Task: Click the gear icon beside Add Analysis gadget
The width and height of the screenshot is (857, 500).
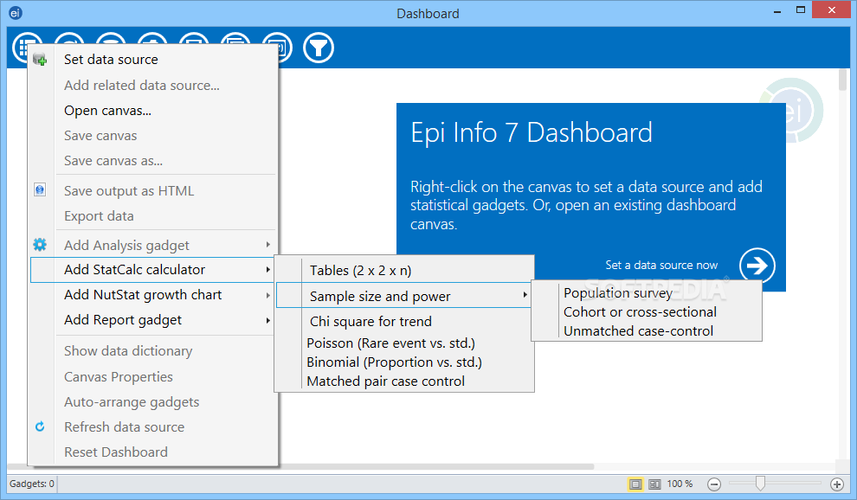Action: coord(39,244)
